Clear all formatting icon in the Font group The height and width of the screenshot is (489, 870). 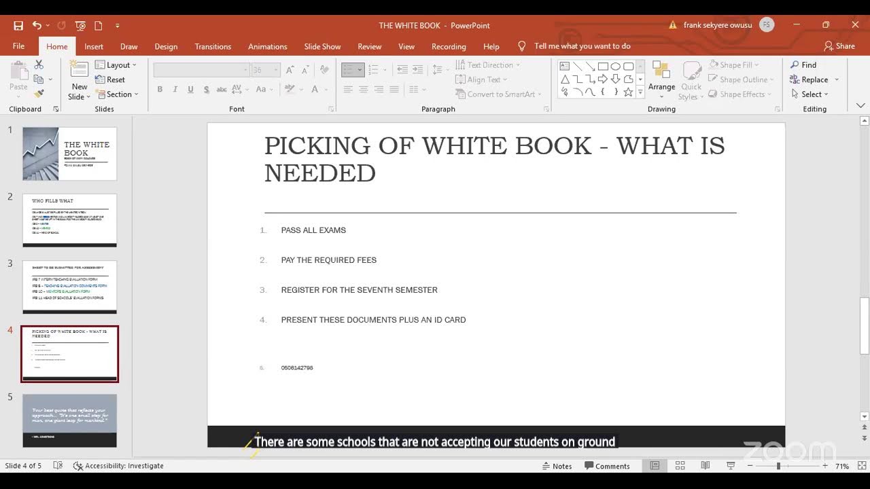(324, 70)
